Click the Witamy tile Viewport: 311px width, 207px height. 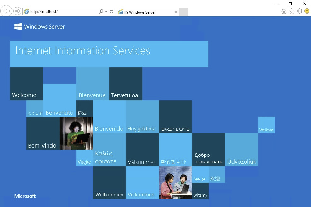(200, 191)
